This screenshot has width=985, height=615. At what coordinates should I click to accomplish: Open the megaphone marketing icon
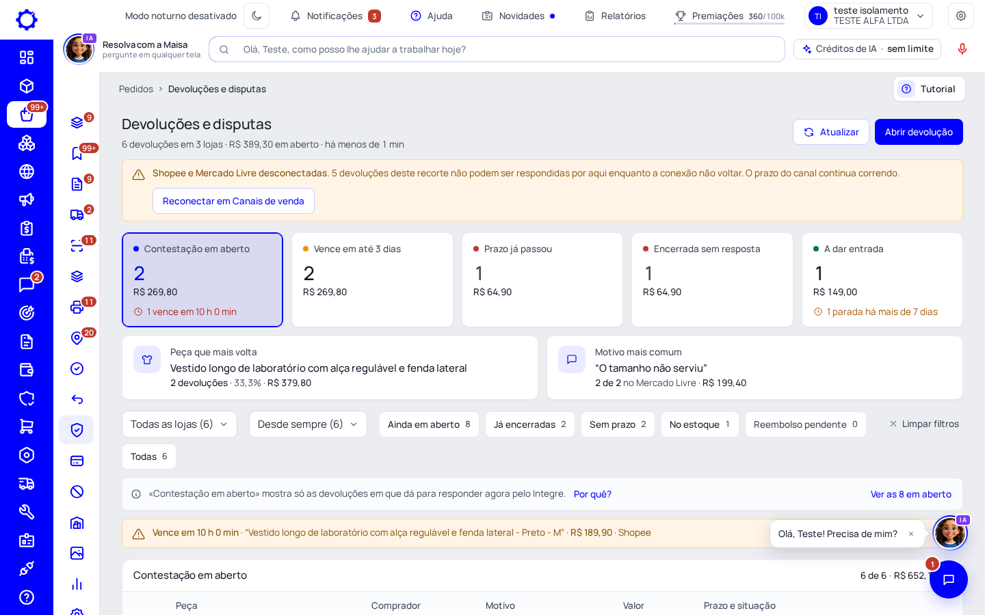pos(27,200)
